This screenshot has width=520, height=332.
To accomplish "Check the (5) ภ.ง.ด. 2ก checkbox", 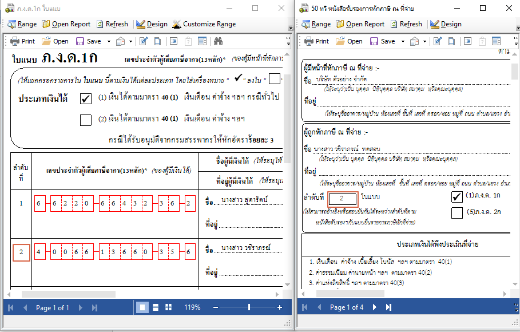I will 457,213.
